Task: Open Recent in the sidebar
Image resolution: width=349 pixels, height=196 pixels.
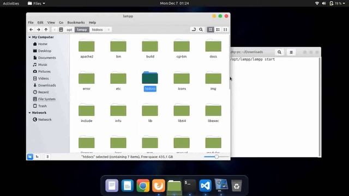Action: click(x=43, y=92)
